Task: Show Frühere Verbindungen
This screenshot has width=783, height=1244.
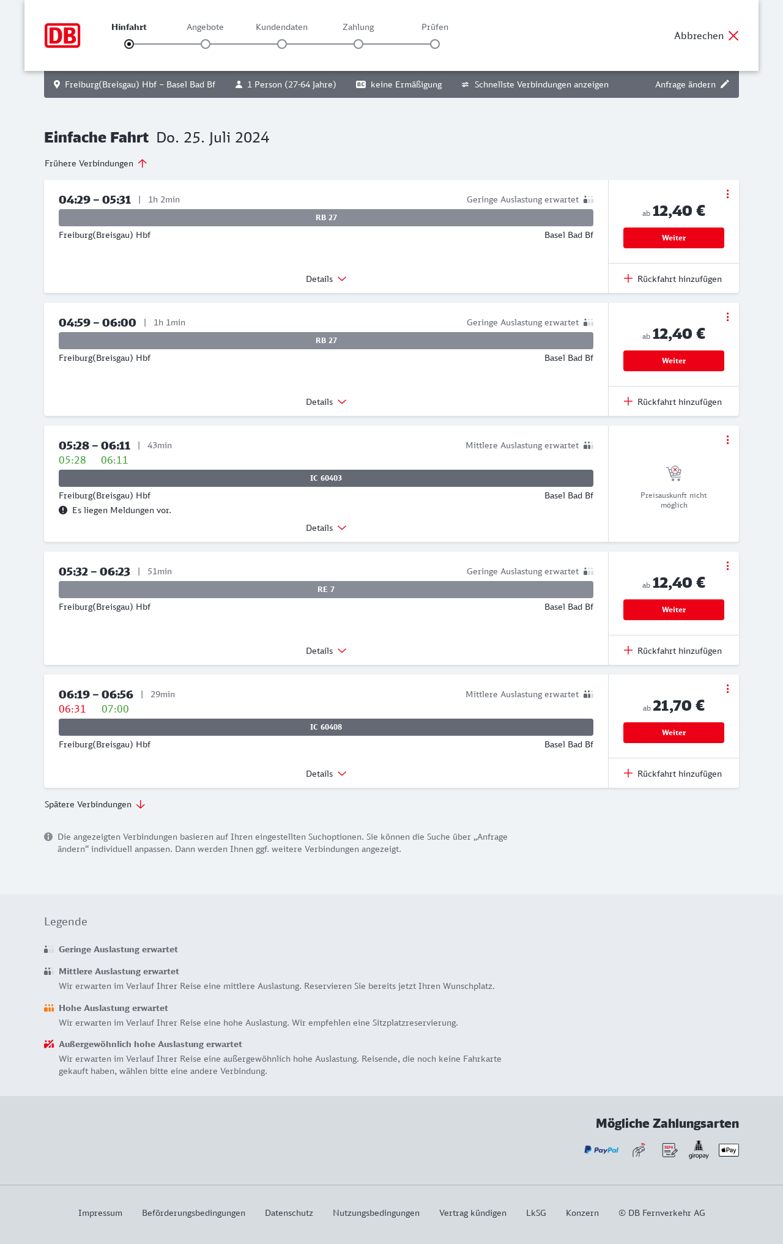Action: point(96,163)
